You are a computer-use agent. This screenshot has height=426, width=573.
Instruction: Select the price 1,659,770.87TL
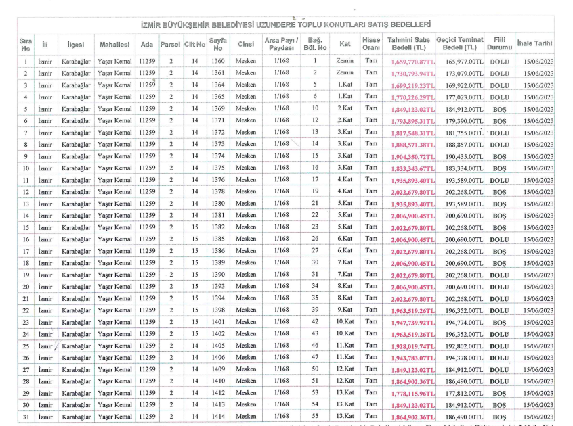413,62
